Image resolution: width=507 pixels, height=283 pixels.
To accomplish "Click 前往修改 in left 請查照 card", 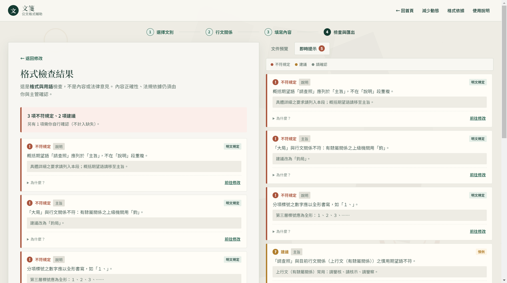I will (x=232, y=183).
